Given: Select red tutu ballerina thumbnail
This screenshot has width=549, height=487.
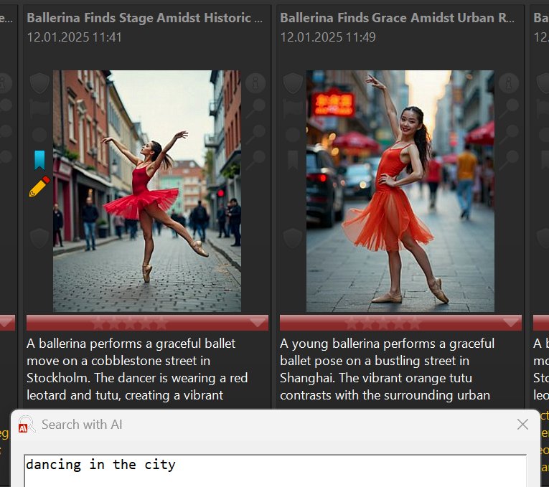Looking at the screenshot, I should 147,191.
